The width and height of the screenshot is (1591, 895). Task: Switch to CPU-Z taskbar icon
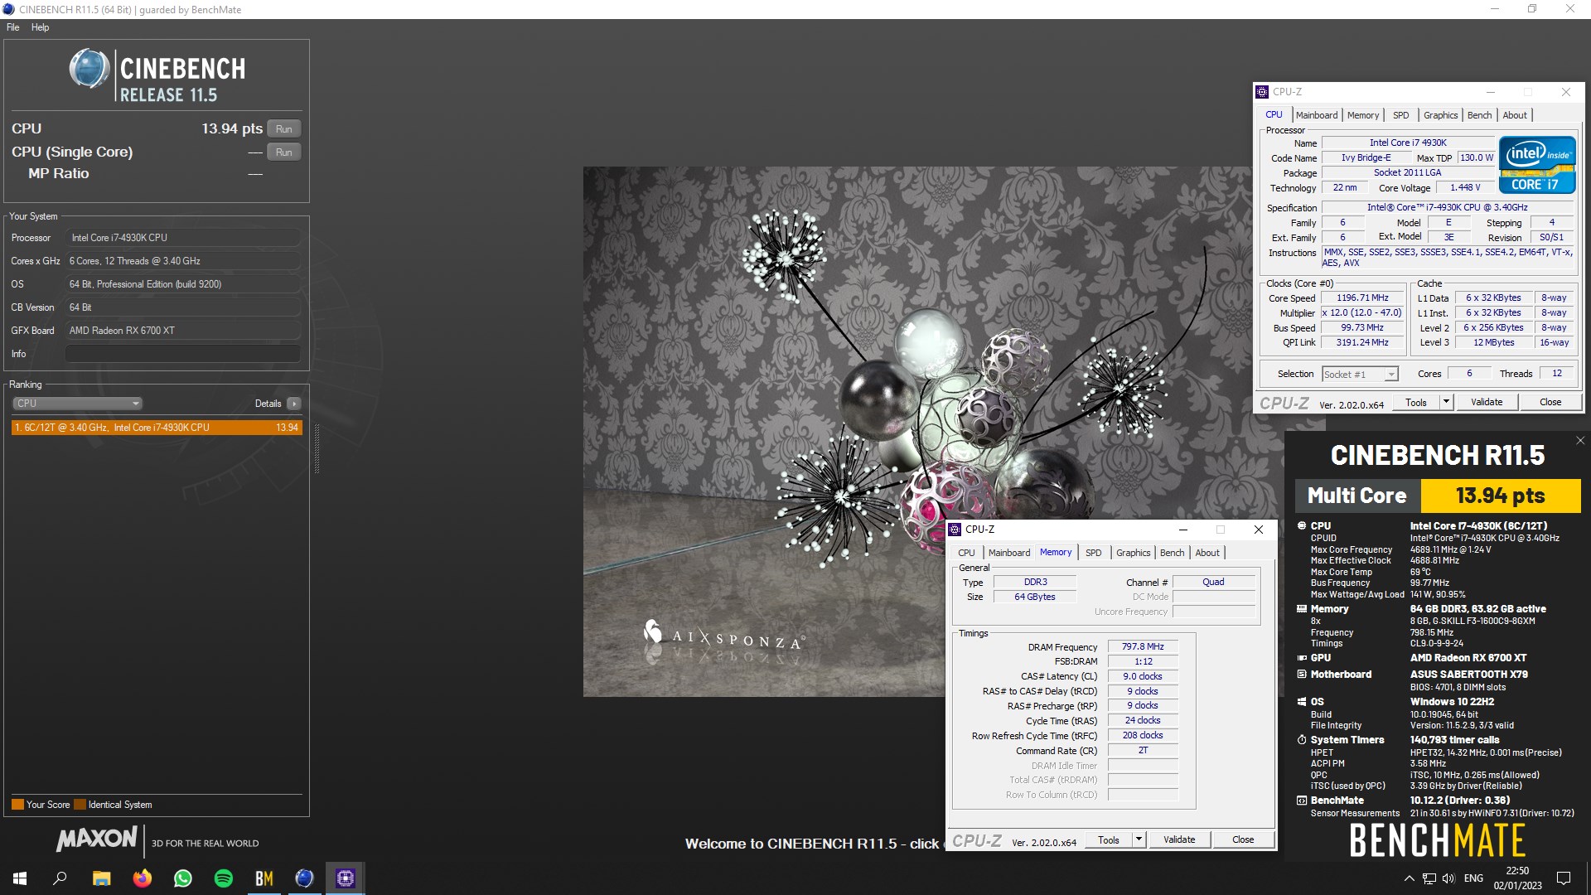346,878
